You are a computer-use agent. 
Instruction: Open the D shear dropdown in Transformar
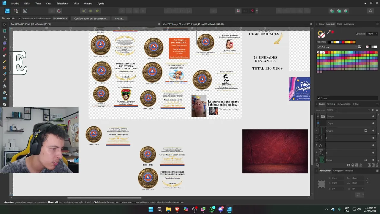click(x=362, y=189)
